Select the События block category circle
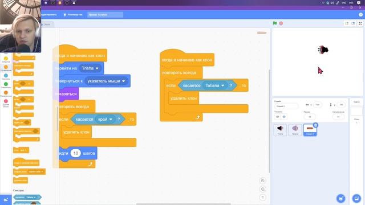The height and width of the screenshot is (205, 365). click(x=6, y=59)
